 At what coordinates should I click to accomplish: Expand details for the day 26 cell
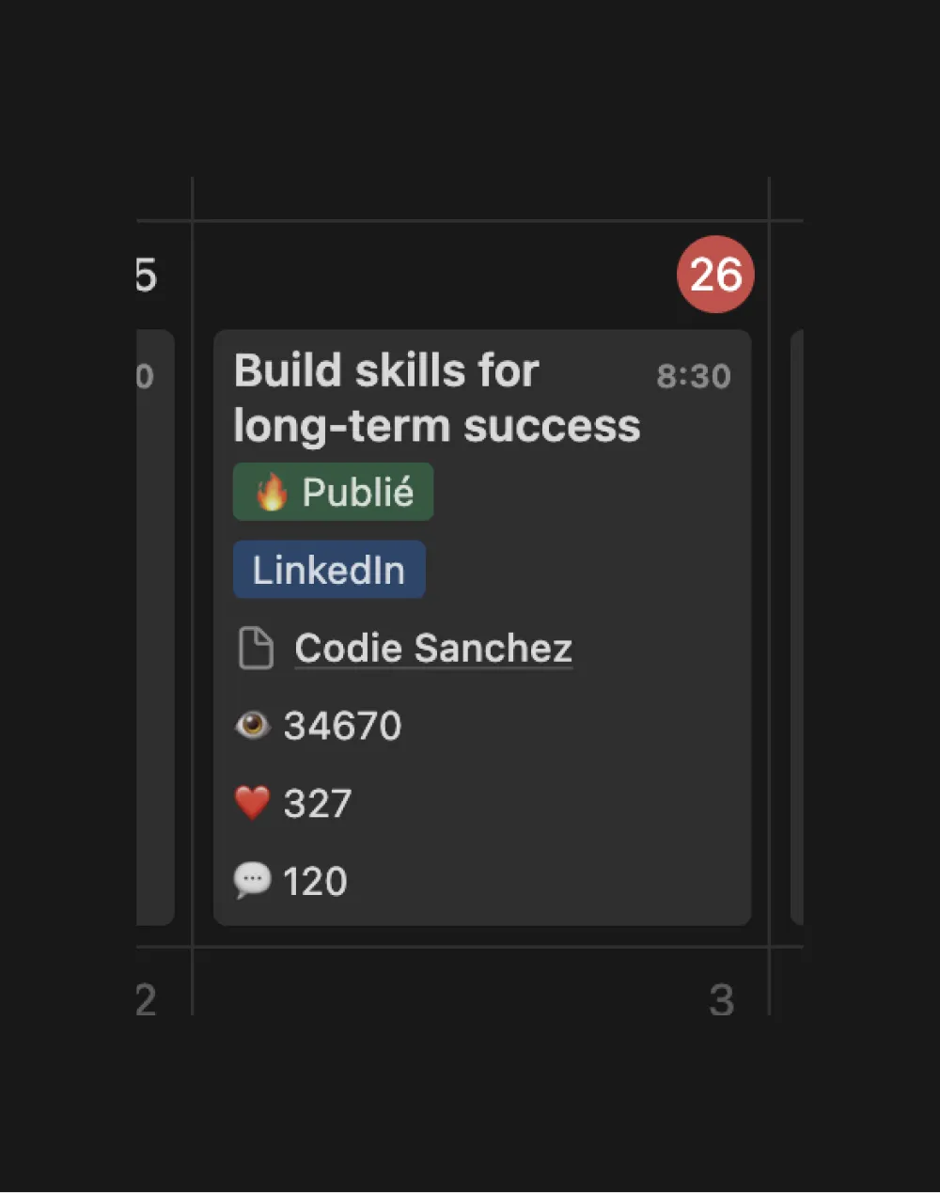coord(714,274)
